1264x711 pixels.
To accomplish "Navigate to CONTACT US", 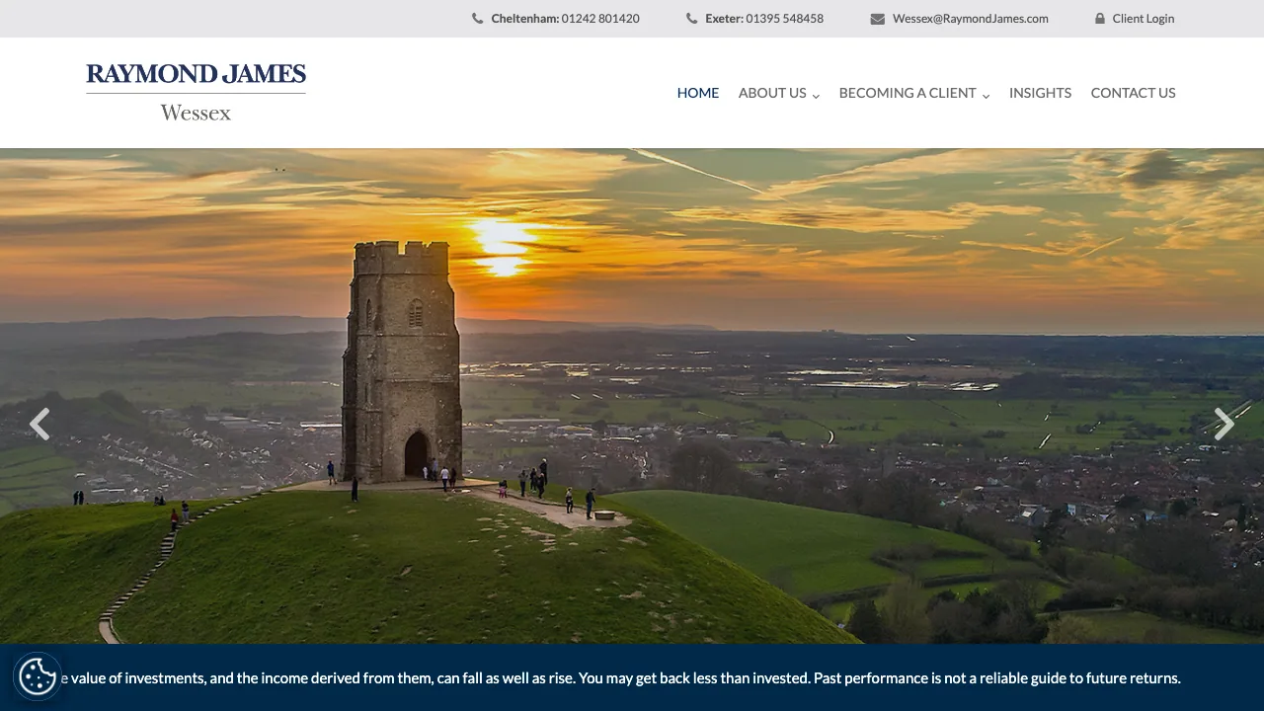I will point(1133,93).
